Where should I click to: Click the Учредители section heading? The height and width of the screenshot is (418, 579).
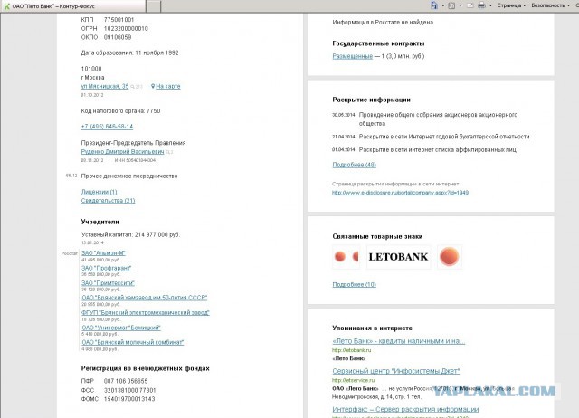[x=100, y=222]
